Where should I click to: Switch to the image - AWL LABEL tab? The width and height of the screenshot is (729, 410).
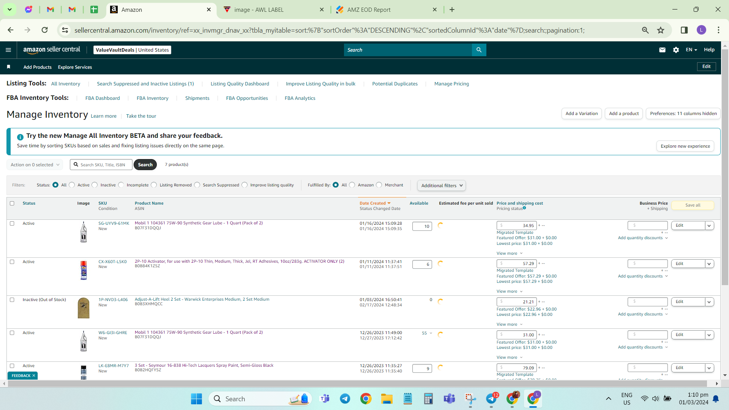tap(273, 9)
